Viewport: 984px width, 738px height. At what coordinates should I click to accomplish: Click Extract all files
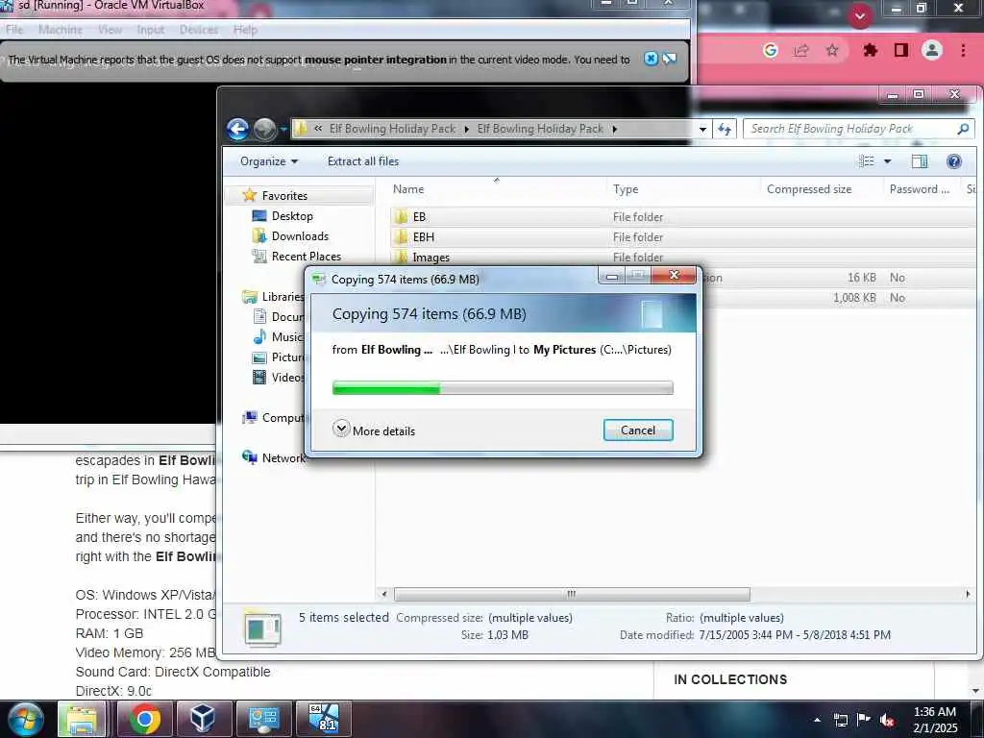tap(362, 161)
